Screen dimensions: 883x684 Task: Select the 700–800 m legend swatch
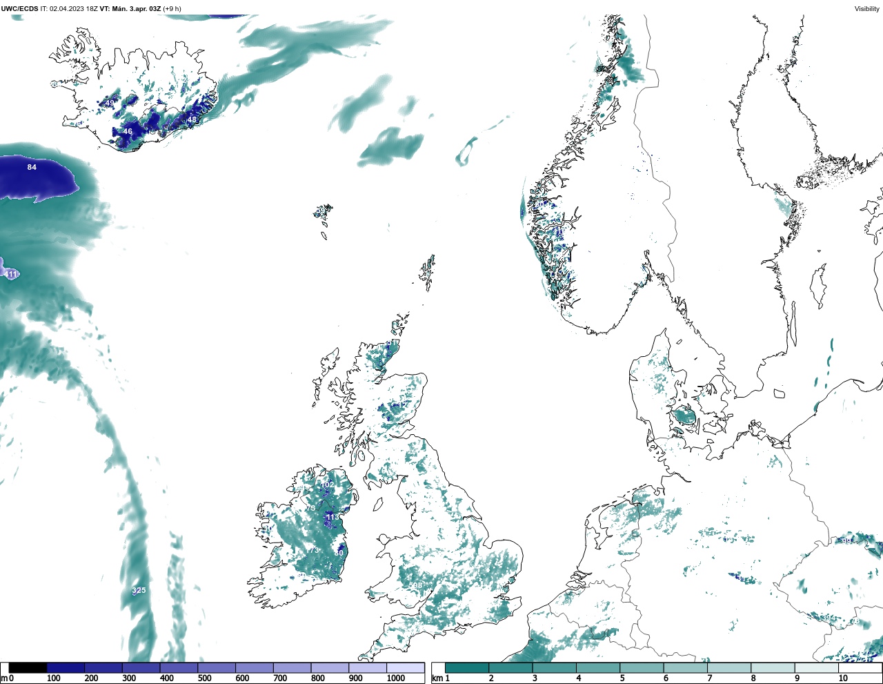292,667
